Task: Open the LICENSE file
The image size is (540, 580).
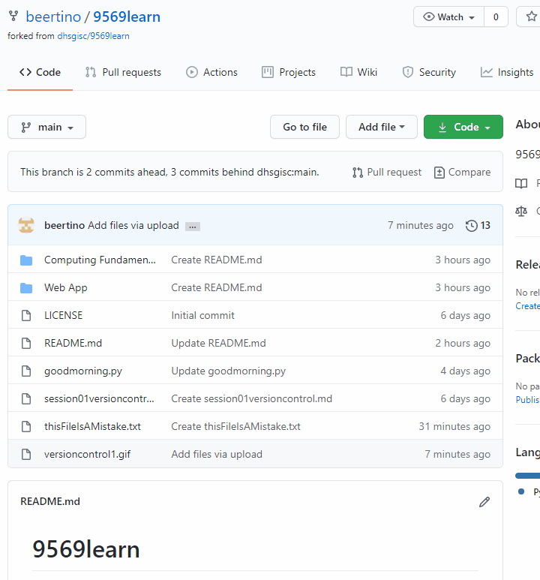Action: pyautogui.click(x=63, y=316)
